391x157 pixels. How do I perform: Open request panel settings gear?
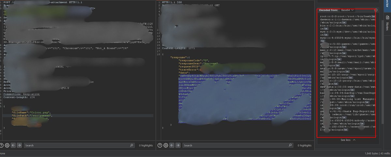pos(7,145)
